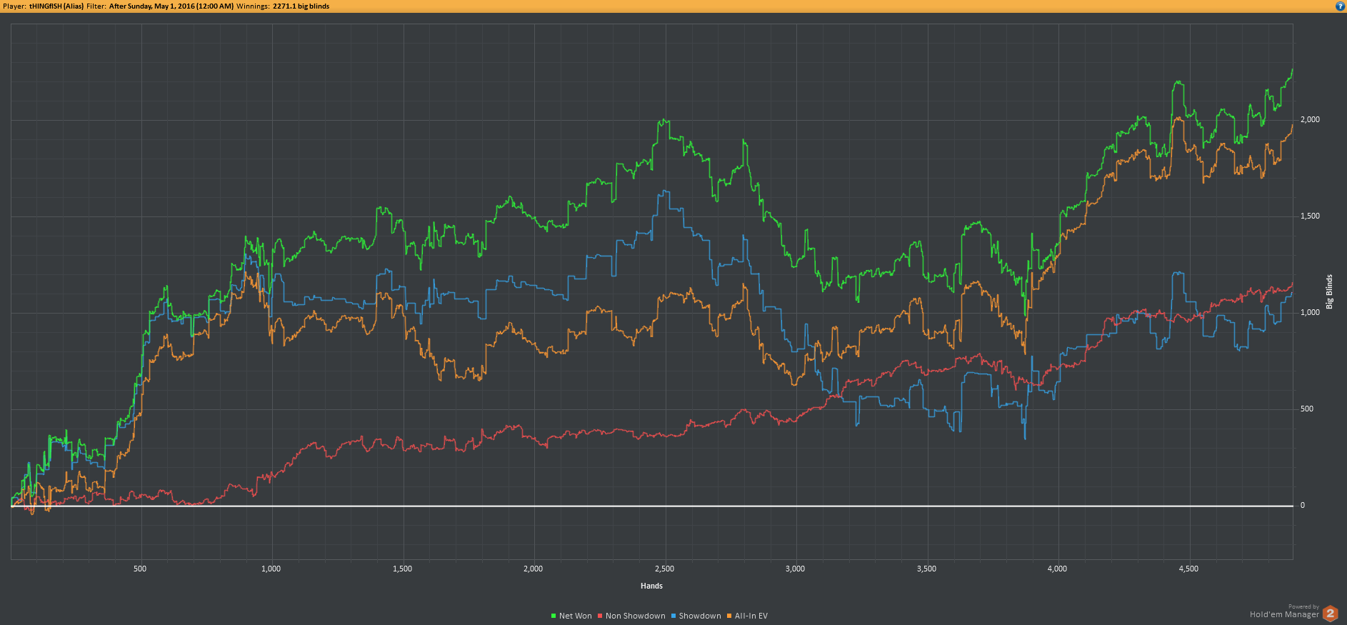The image size is (1347, 625).
Task: Select the player name tHINGfISH (Alias)
Action: click(x=56, y=6)
